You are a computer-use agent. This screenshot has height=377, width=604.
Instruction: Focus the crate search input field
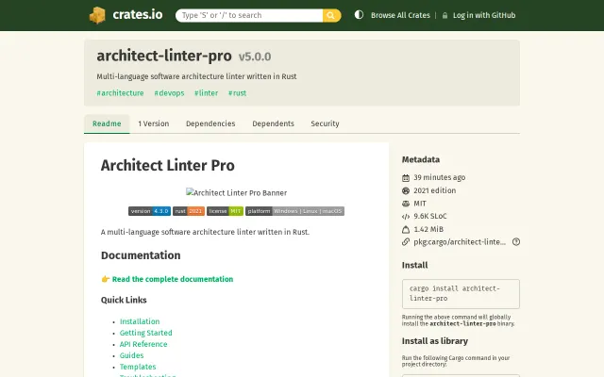click(x=249, y=15)
